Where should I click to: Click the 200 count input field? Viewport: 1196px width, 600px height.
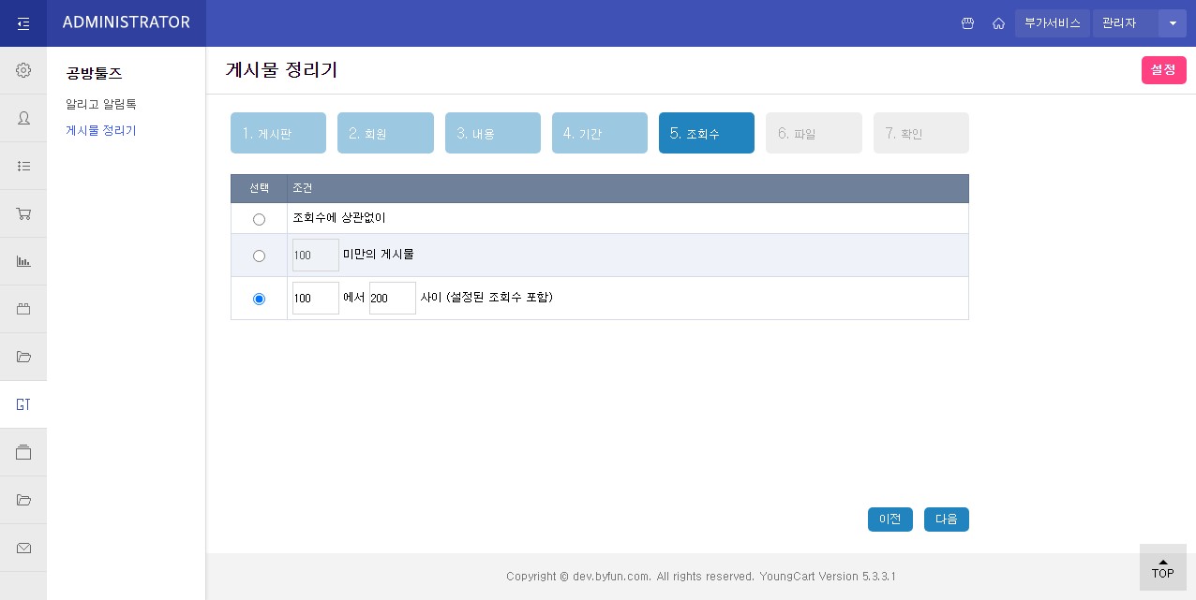(393, 298)
